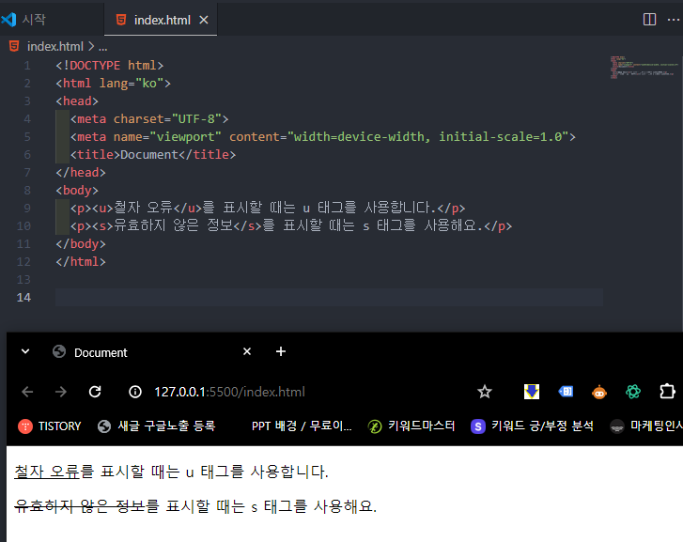683x542 pixels.
Task: Click the code line with the s tag
Action: [291, 225]
